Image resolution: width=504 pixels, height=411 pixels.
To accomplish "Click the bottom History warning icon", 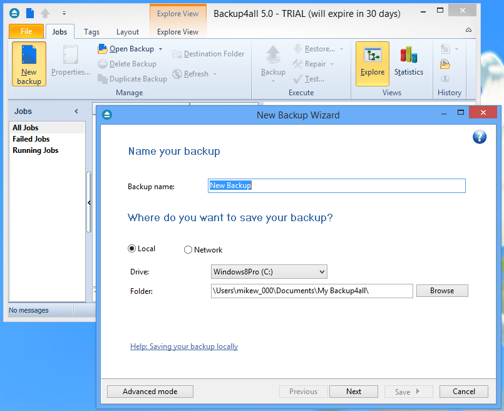I will click(445, 78).
